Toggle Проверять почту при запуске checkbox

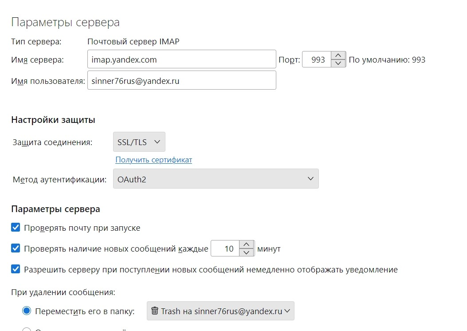[x=16, y=228]
